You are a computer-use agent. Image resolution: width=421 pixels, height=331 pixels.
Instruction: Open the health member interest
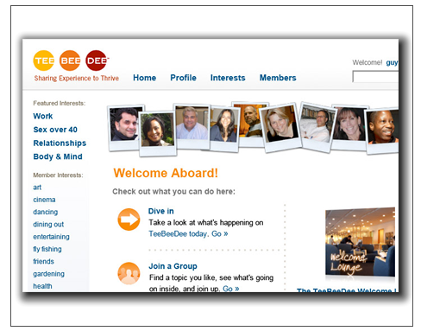42,286
